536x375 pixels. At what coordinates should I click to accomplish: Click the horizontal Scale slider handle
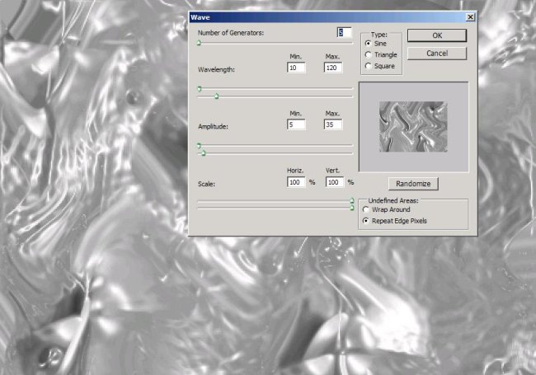point(352,200)
